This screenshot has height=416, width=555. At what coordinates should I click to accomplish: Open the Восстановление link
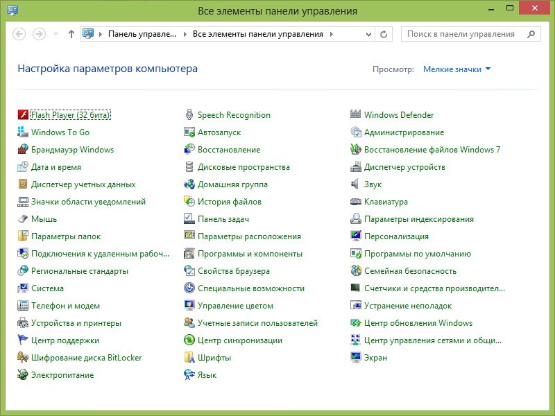[x=229, y=150]
